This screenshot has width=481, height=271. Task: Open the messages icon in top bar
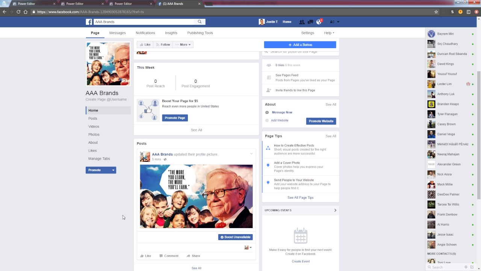310,22
